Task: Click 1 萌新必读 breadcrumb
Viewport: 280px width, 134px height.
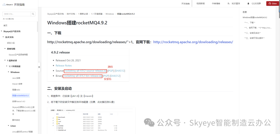Action: [83, 14]
